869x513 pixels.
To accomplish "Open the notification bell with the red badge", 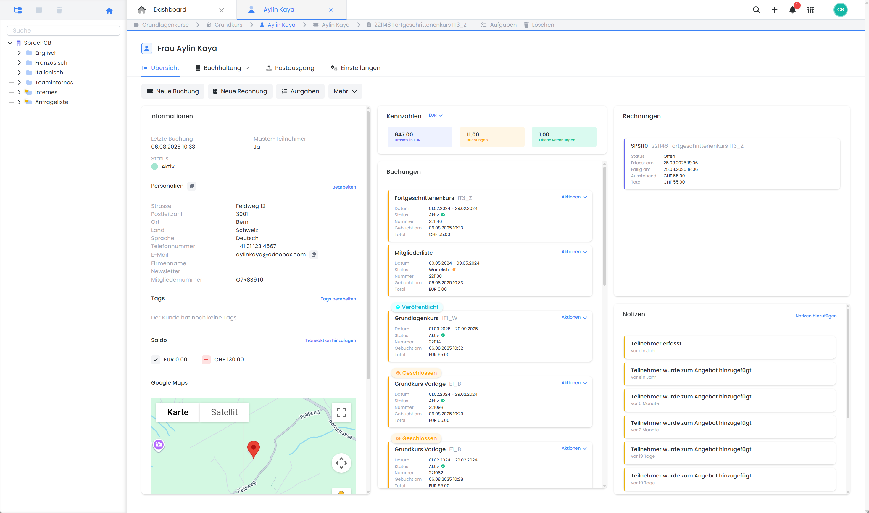I will (792, 10).
